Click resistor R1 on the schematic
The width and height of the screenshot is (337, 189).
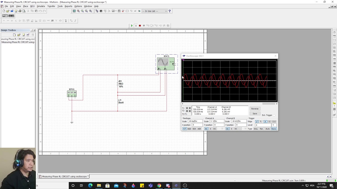pyautogui.click(x=118, y=84)
